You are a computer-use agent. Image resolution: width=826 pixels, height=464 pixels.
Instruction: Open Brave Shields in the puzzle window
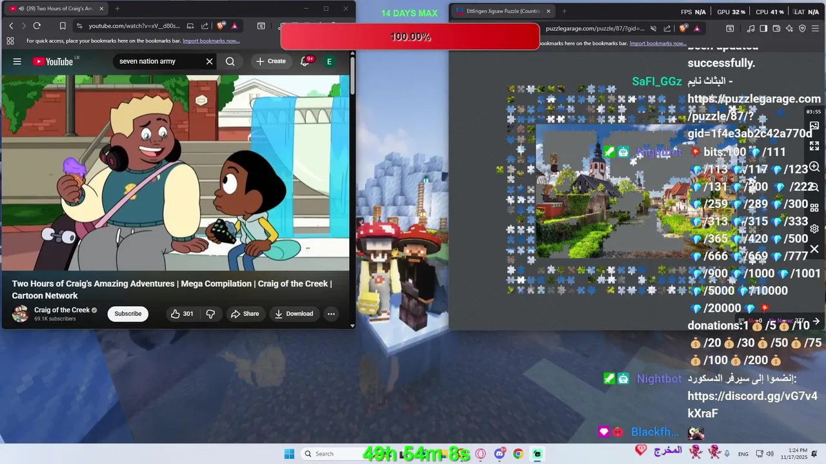click(x=683, y=28)
